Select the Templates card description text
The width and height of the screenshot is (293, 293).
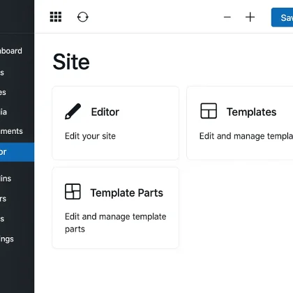pyautogui.click(x=246, y=136)
